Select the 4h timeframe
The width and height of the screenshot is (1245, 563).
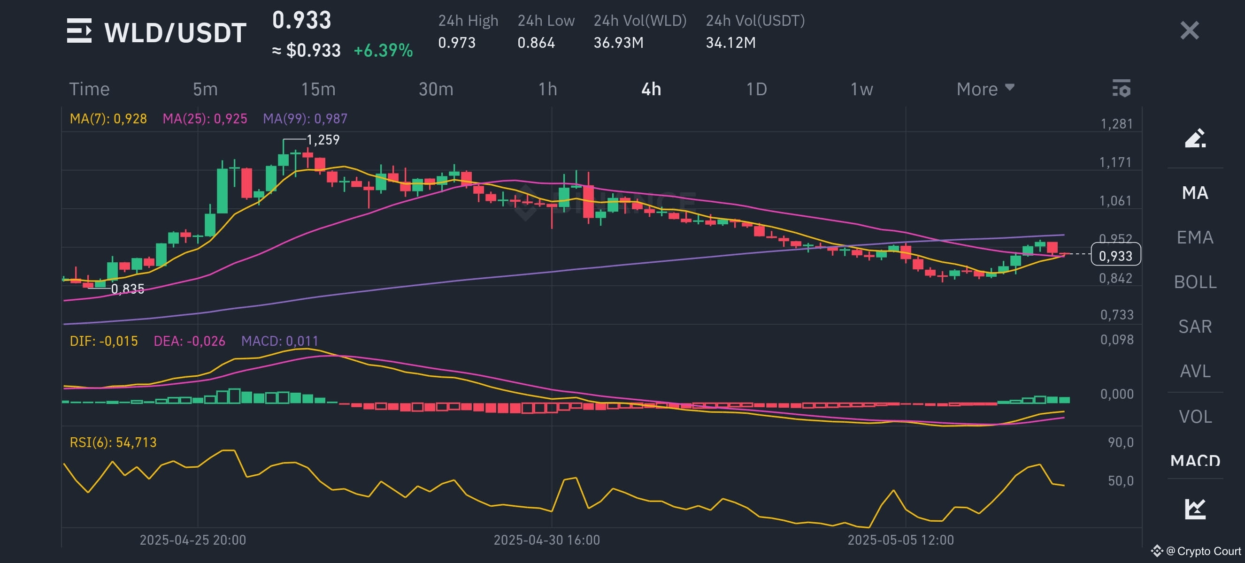pos(651,89)
